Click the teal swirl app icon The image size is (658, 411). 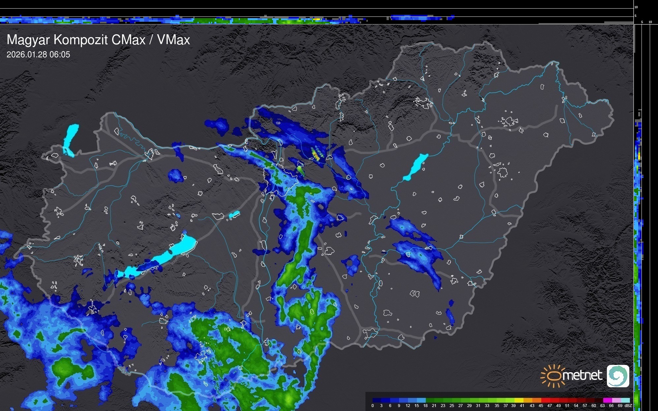coord(618,376)
